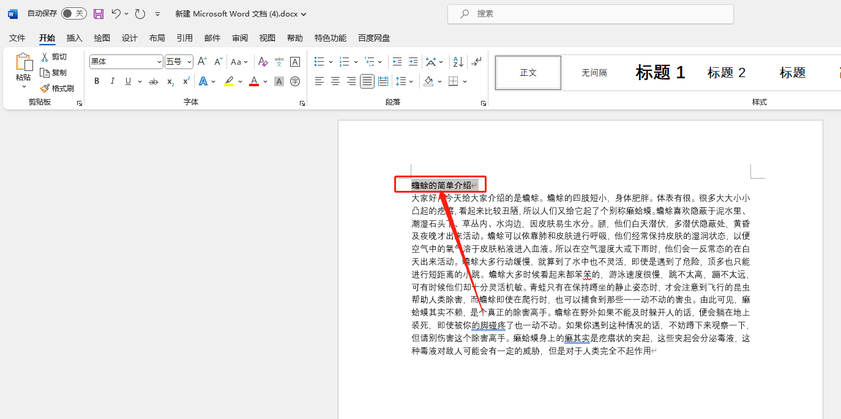The height and width of the screenshot is (419, 841).
Task: Select the increase indent icon
Action: (413, 61)
